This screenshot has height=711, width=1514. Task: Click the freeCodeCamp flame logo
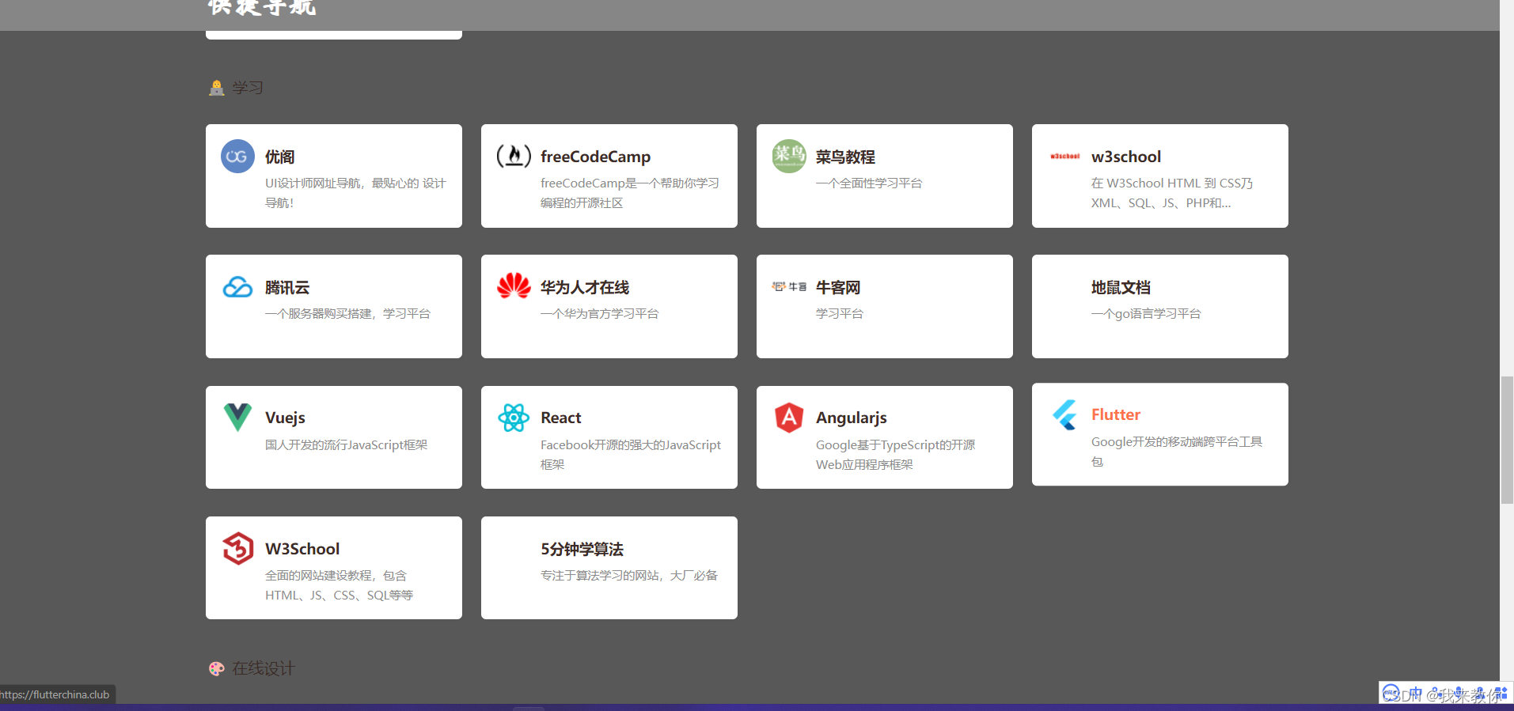pyautogui.click(x=514, y=156)
